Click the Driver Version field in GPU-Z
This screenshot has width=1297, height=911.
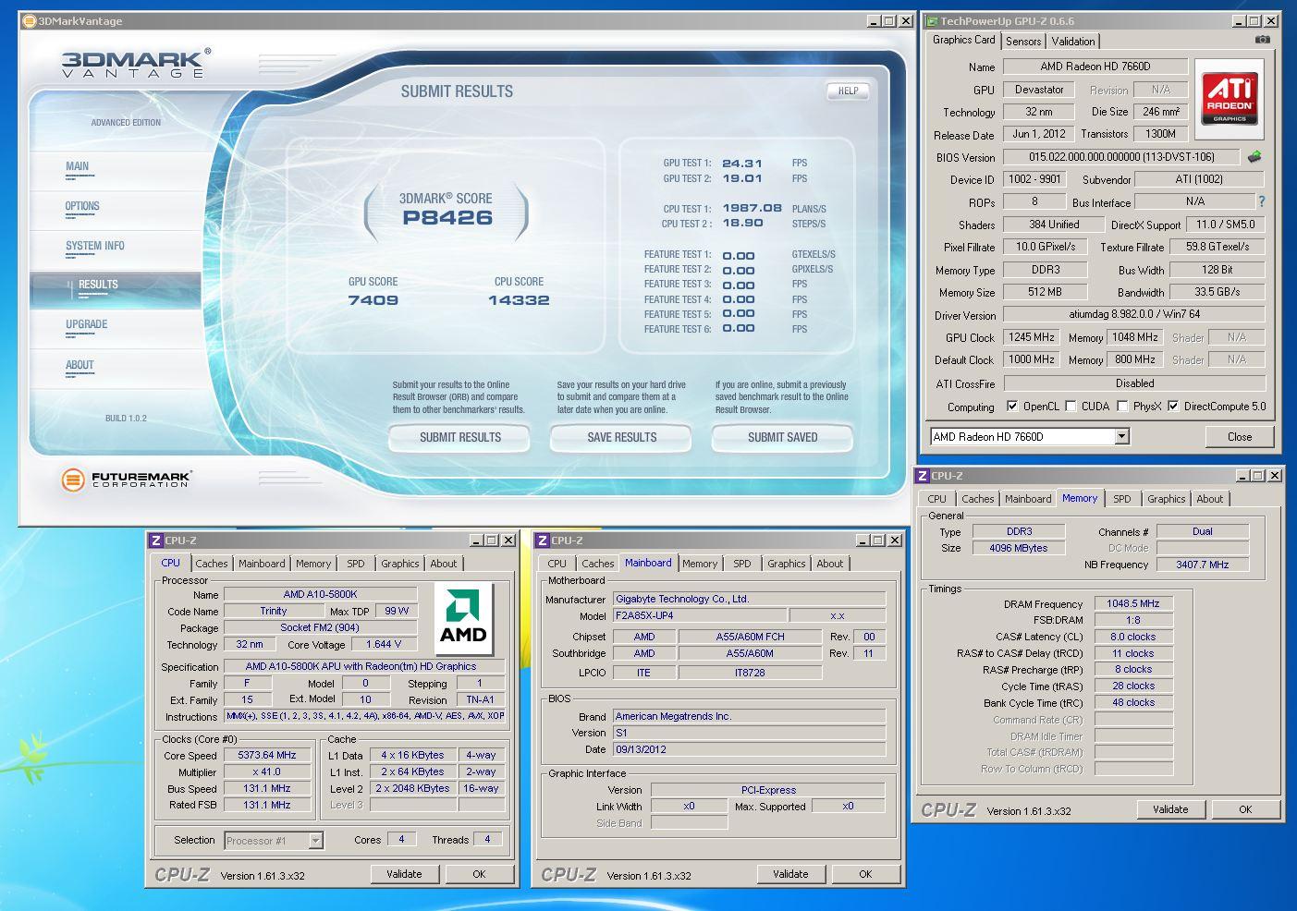pyautogui.click(x=1134, y=315)
